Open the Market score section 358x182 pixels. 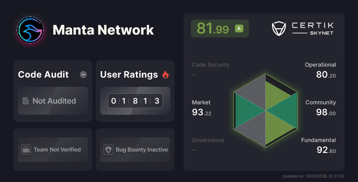(x=201, y=107)
